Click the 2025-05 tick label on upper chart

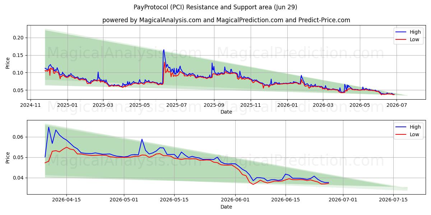click(x=140, y=105)
